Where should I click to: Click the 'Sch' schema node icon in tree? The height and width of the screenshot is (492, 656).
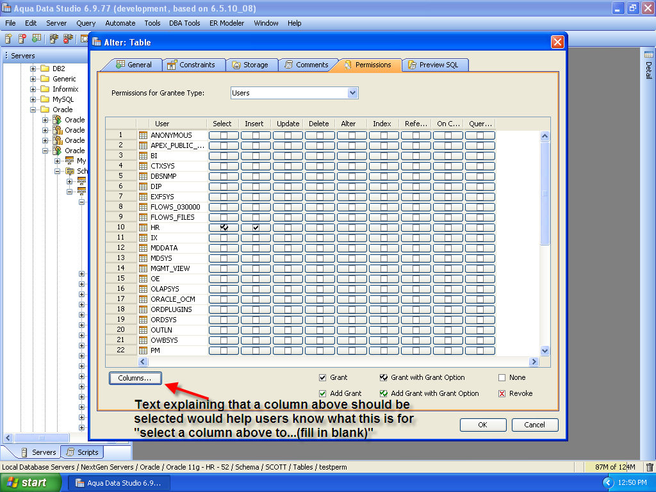[70, 171]
